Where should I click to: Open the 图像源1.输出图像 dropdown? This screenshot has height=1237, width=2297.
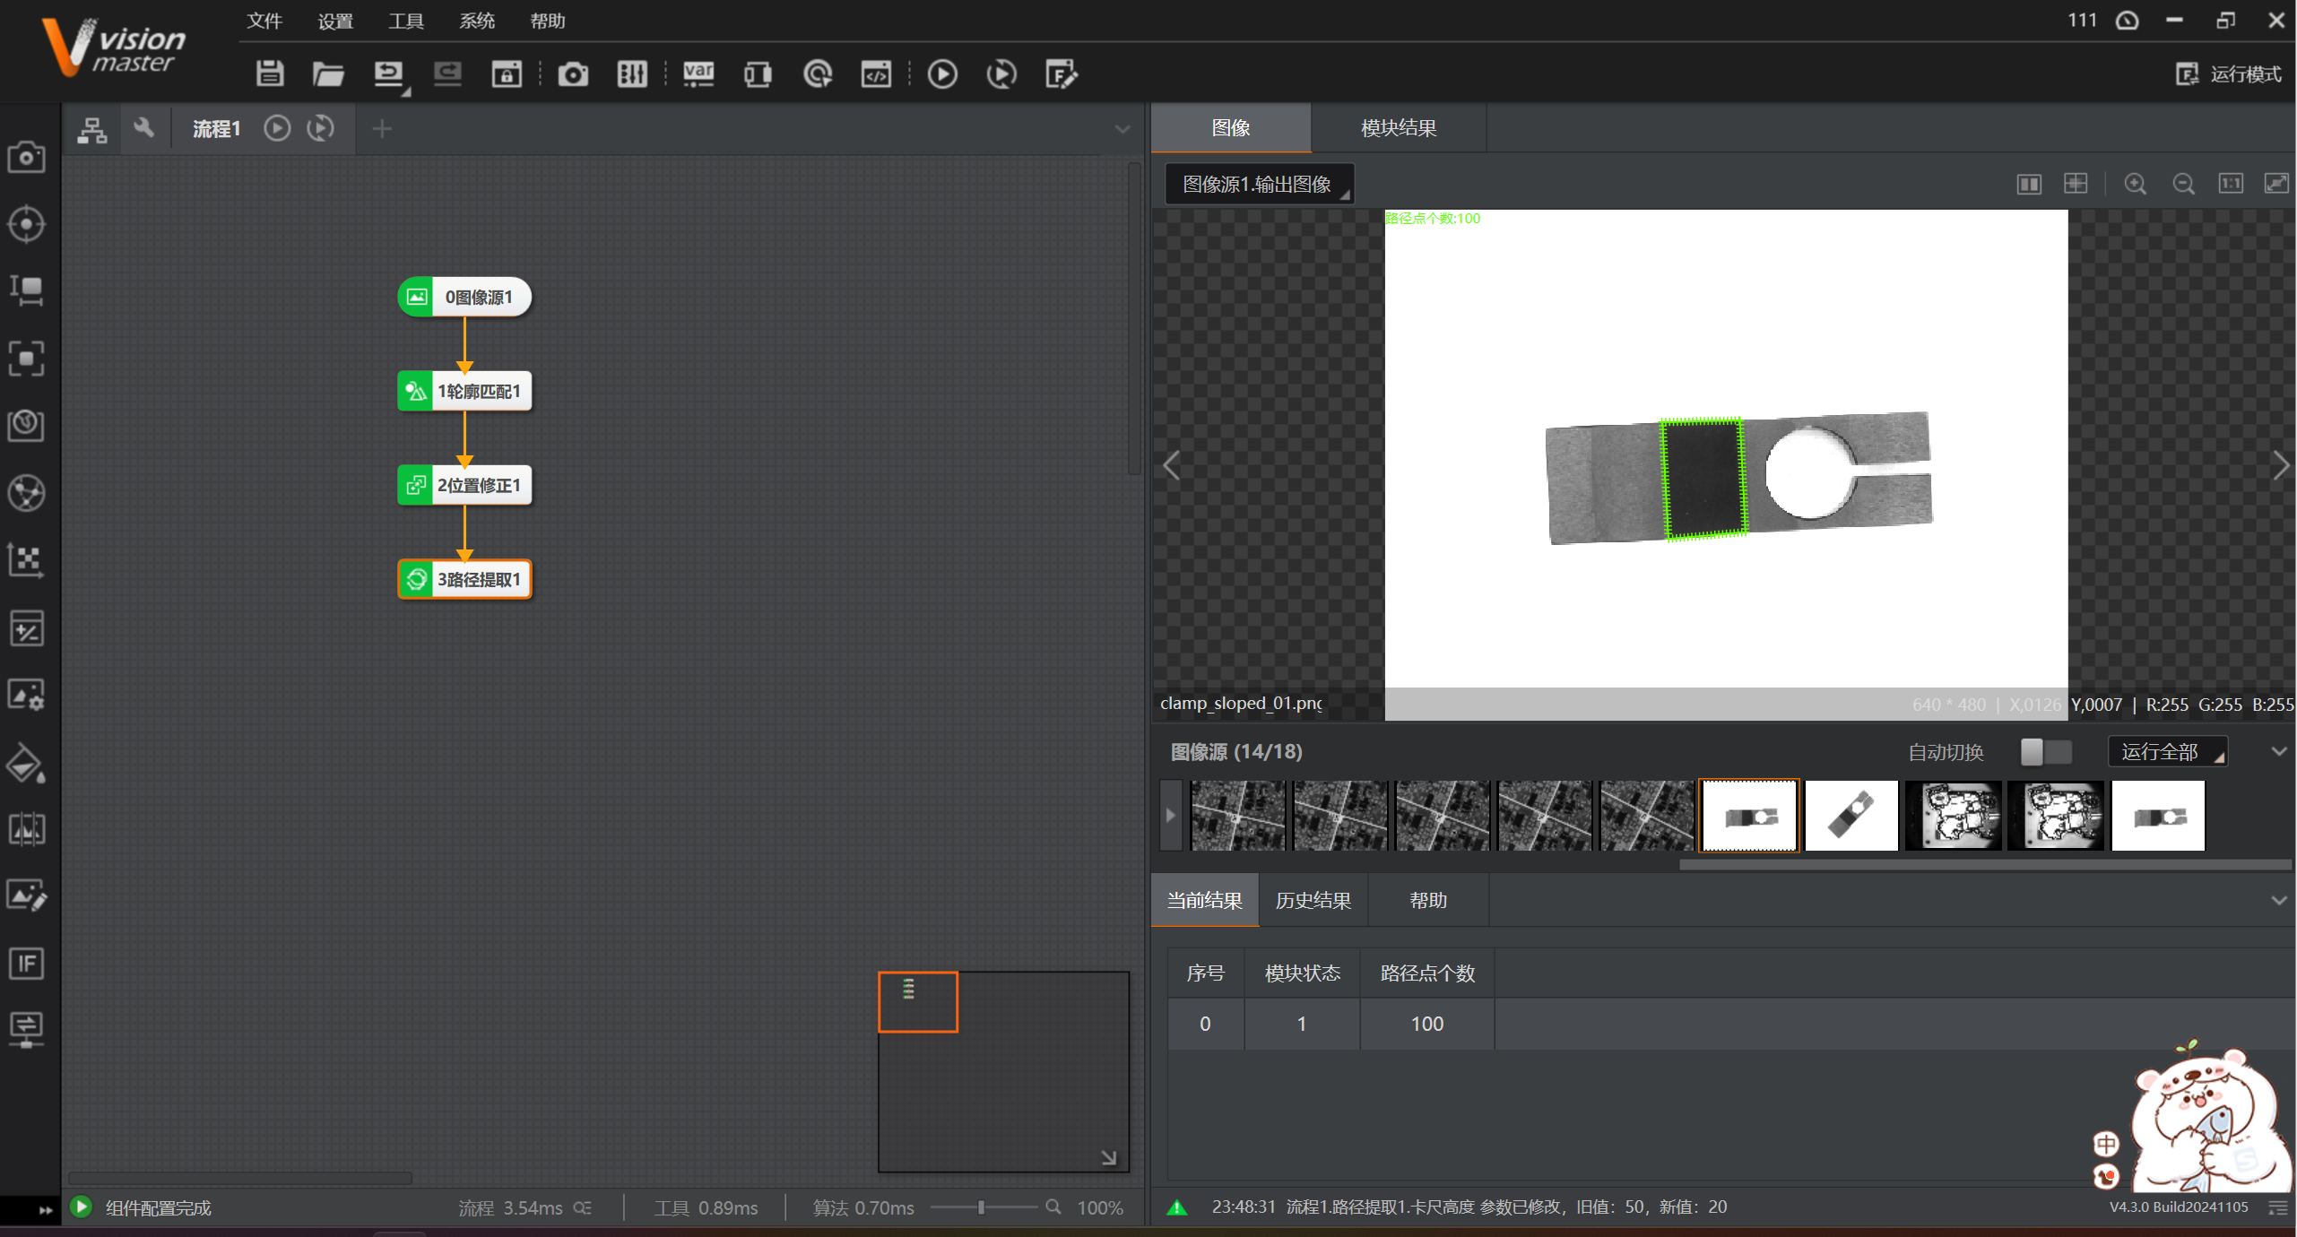tap(1259, 184)
